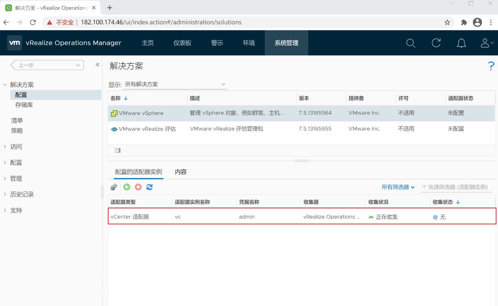Open the search magnifier in header

pos(410,43)
